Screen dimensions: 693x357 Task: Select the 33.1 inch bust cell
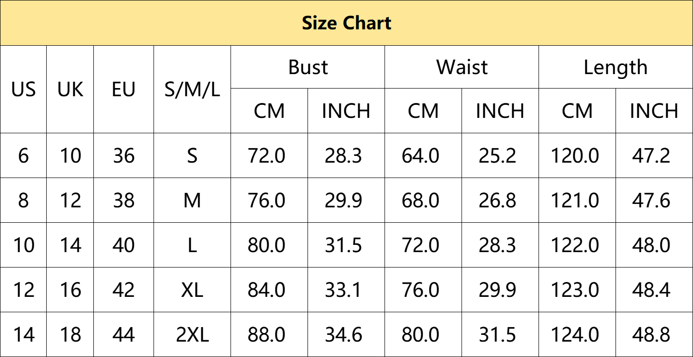(x=346, y=290)
